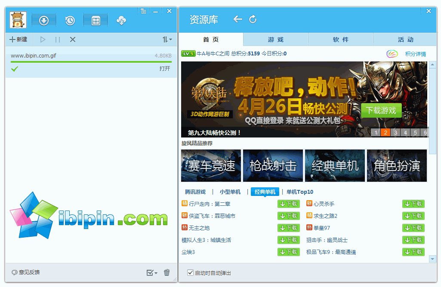Screen dimensions: 441x287
Task: Show banner slide 5
Action: [x=415, y=133]
